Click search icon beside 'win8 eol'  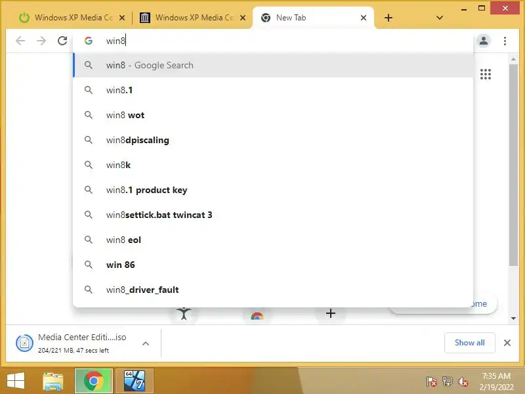tap(89, 240)
